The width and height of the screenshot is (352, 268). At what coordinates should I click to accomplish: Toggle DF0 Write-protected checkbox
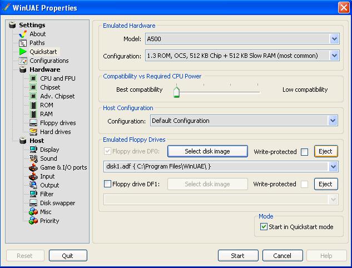304,152
